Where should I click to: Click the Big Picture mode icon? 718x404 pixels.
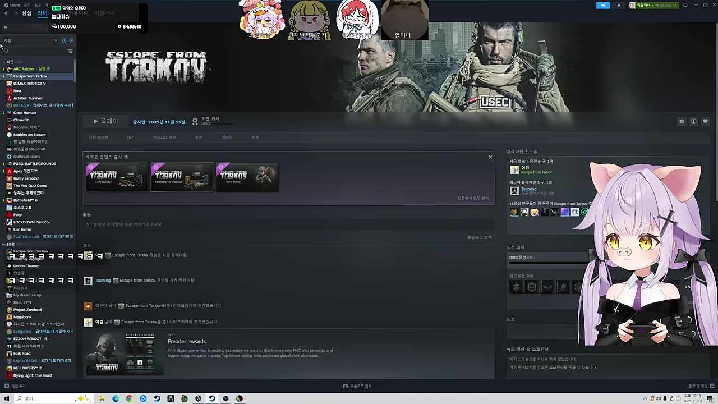pyautogui.click(x=685, y=6)
